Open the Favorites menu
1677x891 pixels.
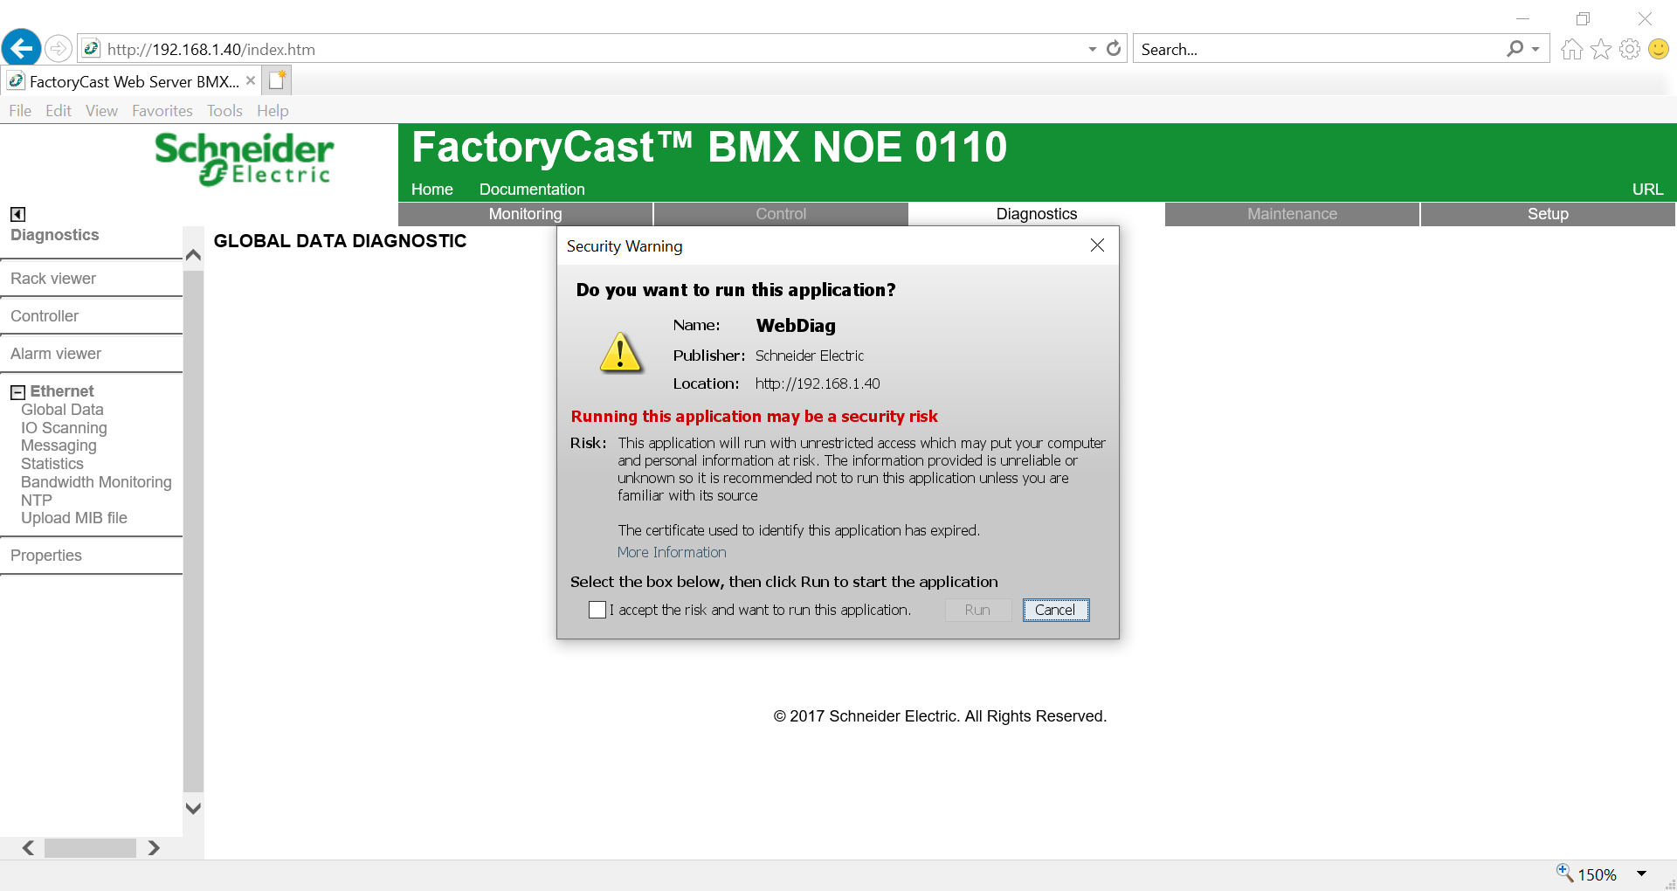162,111
